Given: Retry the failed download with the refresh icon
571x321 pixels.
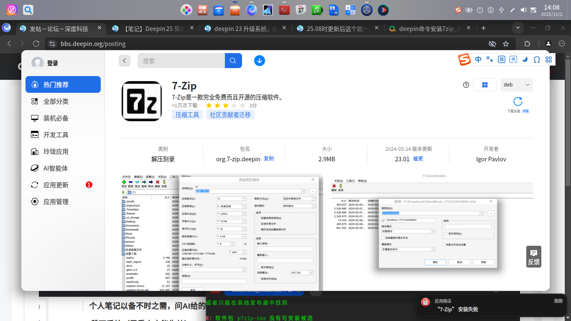Looking at the screenshot, I should 518,102.
